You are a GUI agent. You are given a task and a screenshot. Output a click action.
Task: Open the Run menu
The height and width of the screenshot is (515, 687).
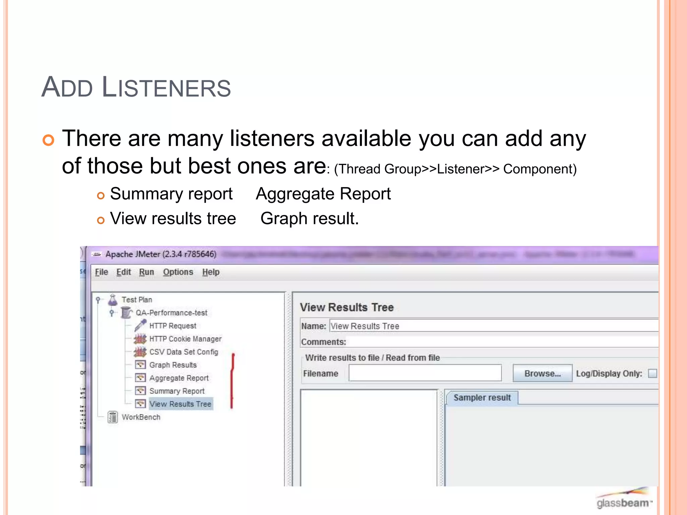147,272
